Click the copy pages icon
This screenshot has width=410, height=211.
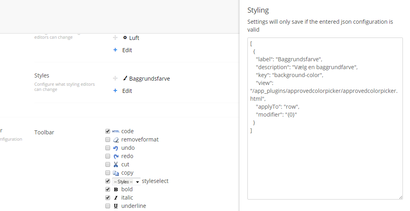point(116,173)
